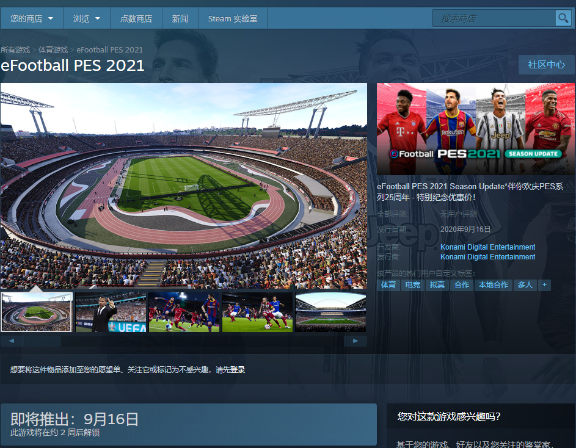Open Konami Digital Entertainment developer link
Screen dimensions: 576x448
487,247
